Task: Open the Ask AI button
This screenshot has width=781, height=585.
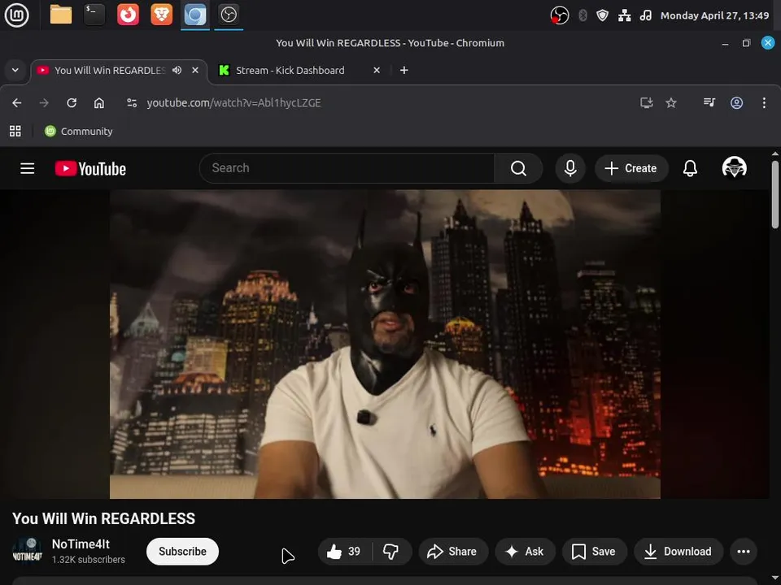Action: (525, 551)
